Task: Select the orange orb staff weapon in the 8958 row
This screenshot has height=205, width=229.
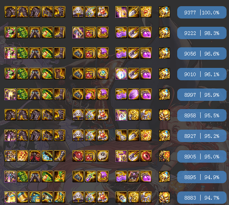Action: 164,115
